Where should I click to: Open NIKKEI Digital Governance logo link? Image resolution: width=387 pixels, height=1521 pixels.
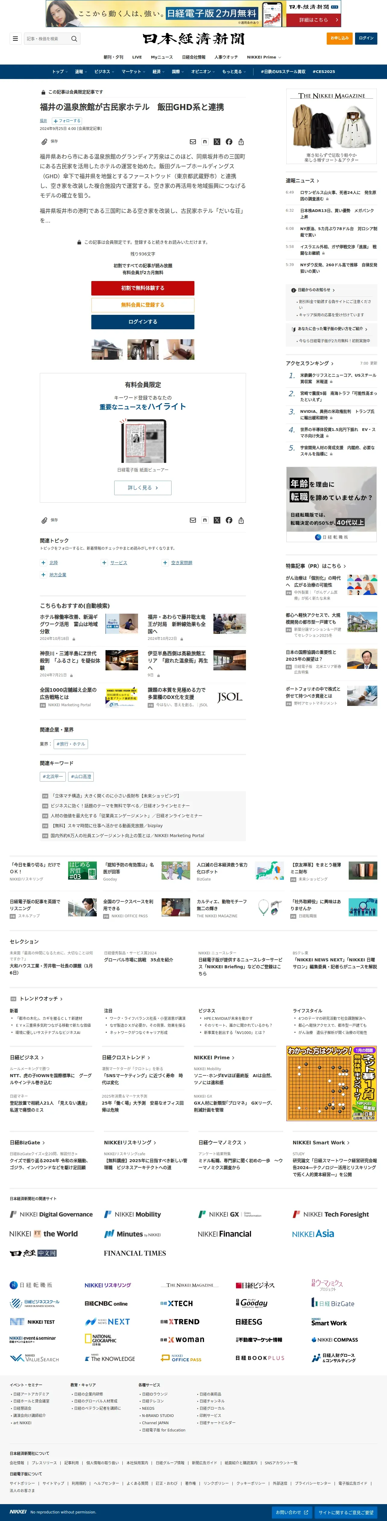51,1215
